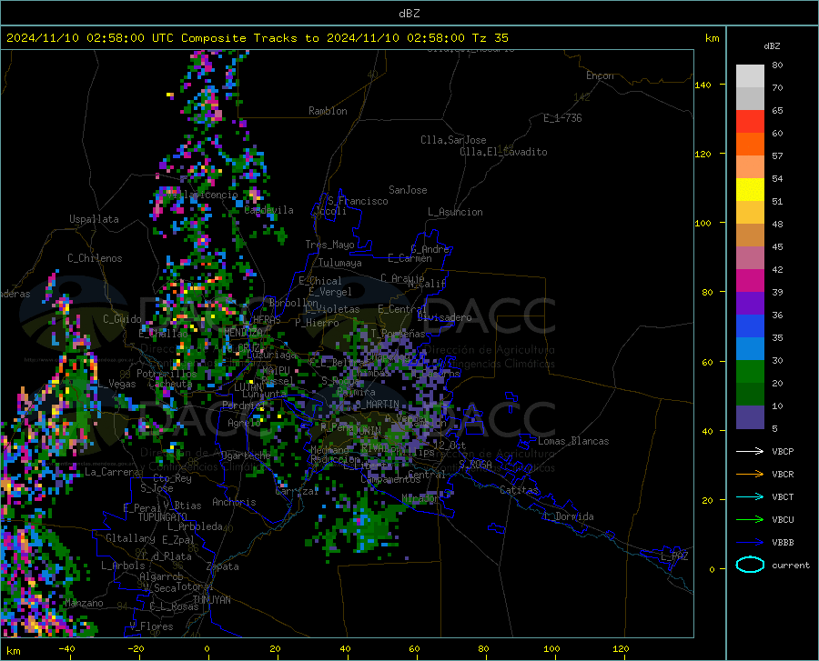This screenshot has height=661, width=819.
Task: Click the Tres_Mayo place label
Action: pos(329,245)
